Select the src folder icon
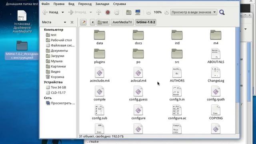 pyautogui.click(x=177, y=54)
